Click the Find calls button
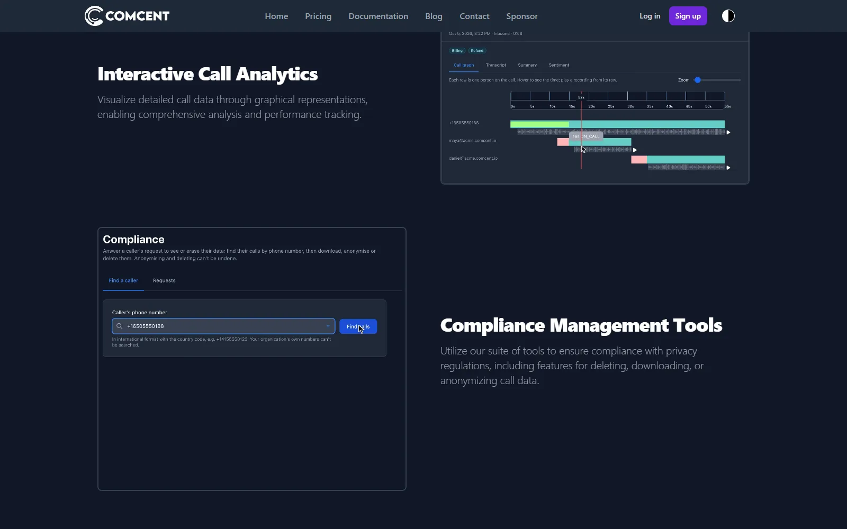This screenshot has height=529, width=847. point(358,326)
